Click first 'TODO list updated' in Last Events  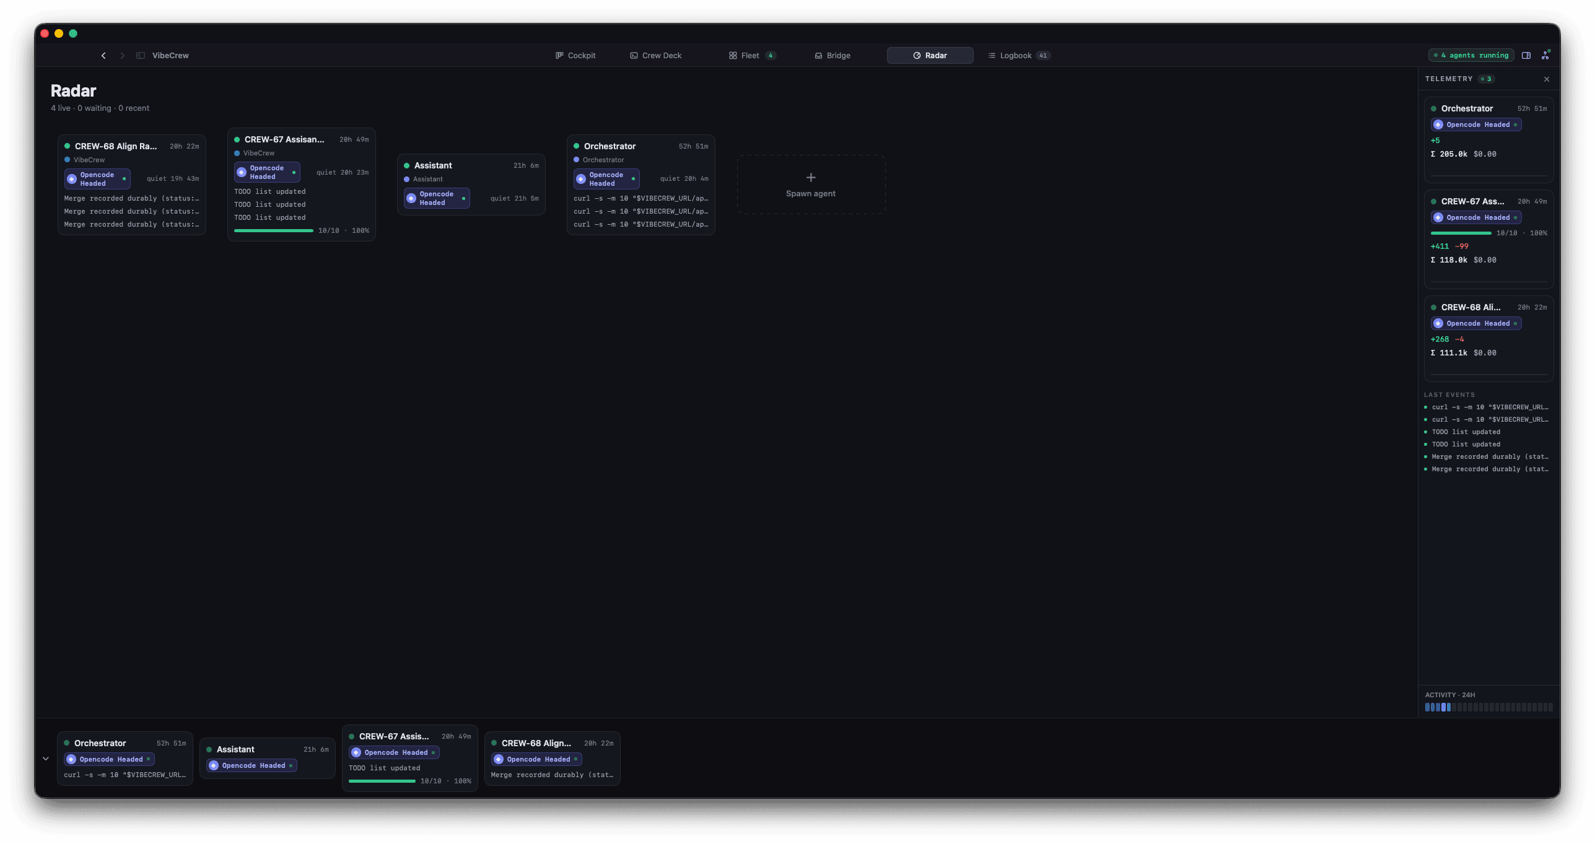coord(1466,432)
